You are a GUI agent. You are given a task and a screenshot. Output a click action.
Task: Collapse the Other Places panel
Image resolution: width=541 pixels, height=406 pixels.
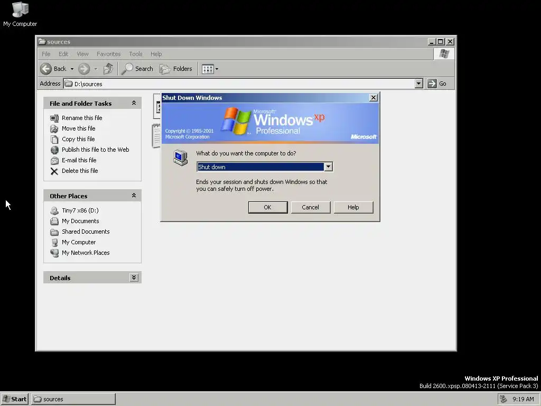click(x=134, y=196)
